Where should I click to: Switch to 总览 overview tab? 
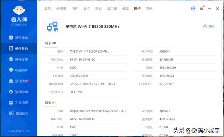coord(48,8)
